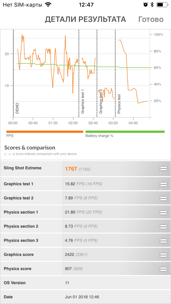Viewport: 171px width, 304px height.
Task: Select the DEMO marker on chart
Action: point(17,108)
